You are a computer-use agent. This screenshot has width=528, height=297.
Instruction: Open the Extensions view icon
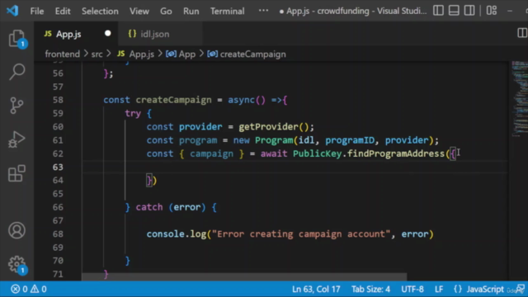[x=16, y=173]
